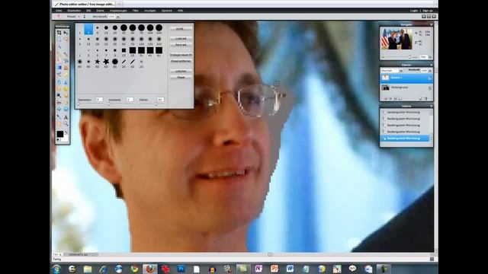The image size is (488, 274).
Task: Choose the hard round 200 brush
Action: [159, 28]
